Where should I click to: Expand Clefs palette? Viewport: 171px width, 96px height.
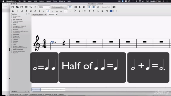click(12, 18)
